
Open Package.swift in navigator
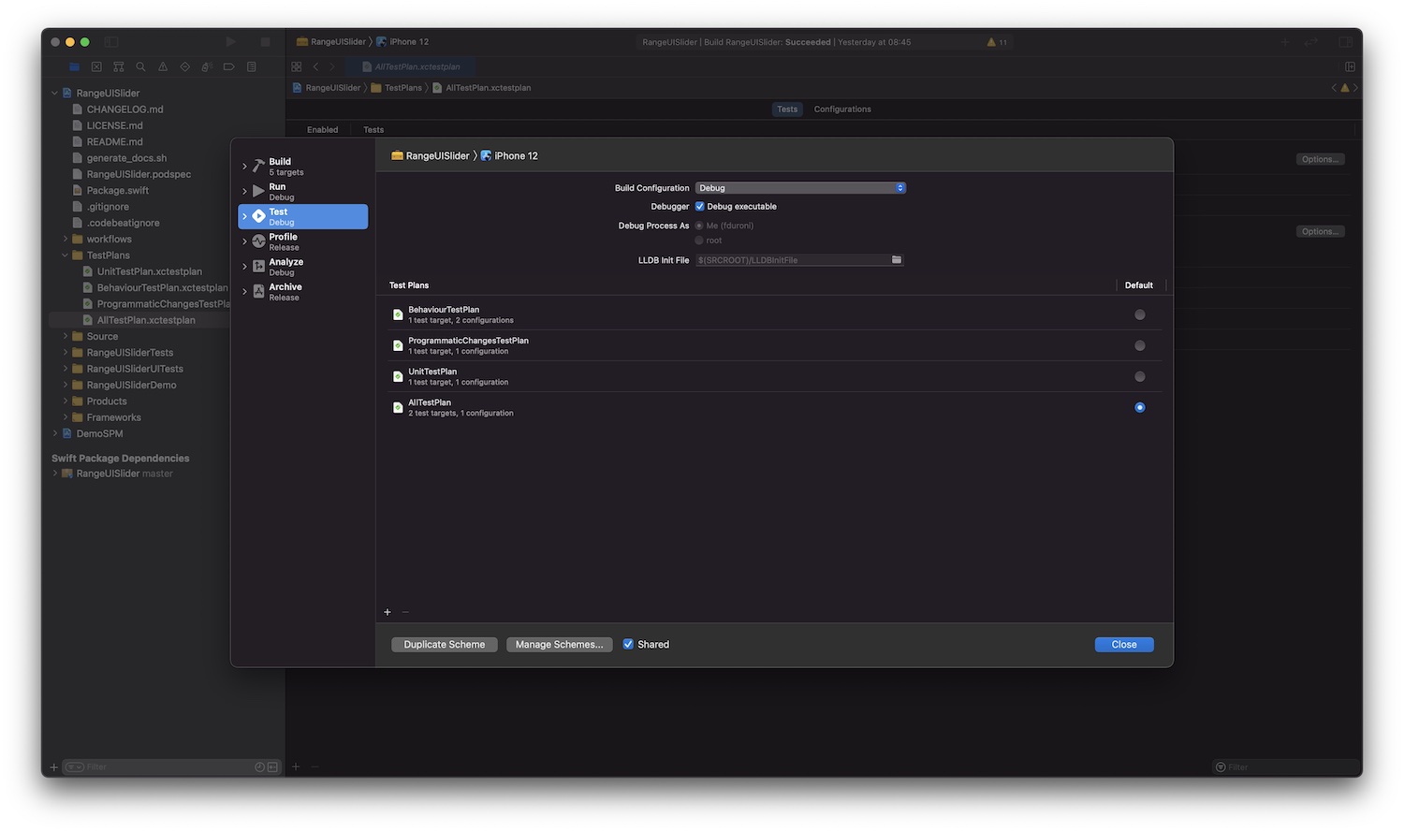[118, 191]
